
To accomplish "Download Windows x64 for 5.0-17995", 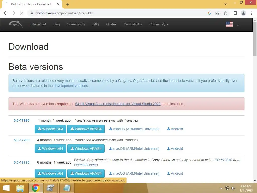I will (50, 129).
